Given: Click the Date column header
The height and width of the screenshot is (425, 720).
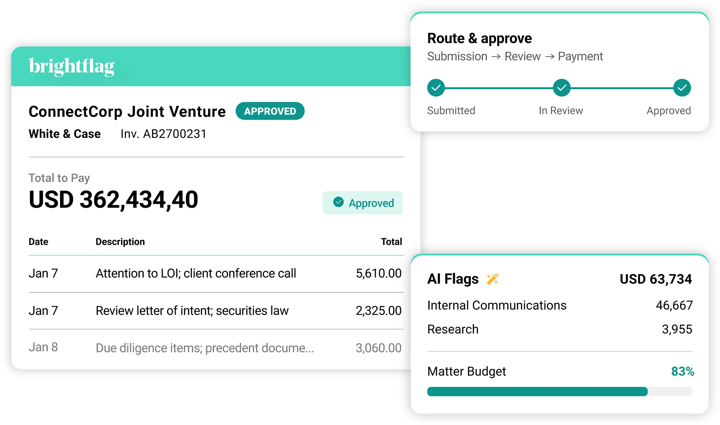Looking at the screenshot, I should (x=39, y=242).
